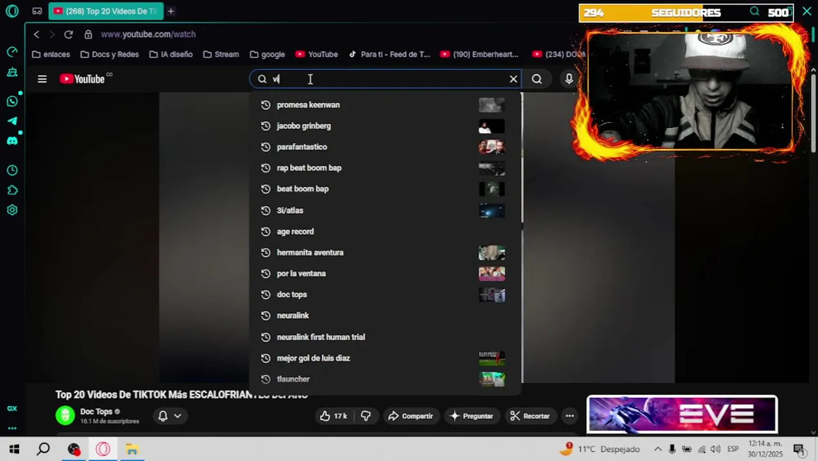Select the 'tlauncher' suggestion
This screenshot has width=818, height=461.
[x=385, y=379]
